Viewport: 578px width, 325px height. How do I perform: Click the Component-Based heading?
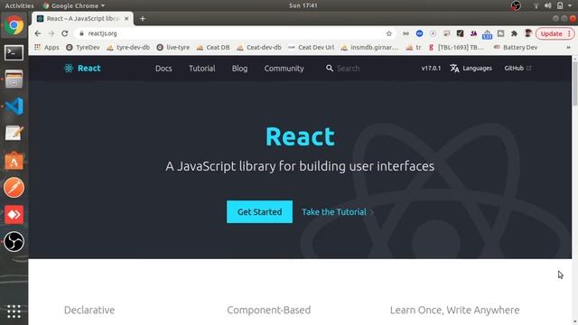click(x=269, y=310)
